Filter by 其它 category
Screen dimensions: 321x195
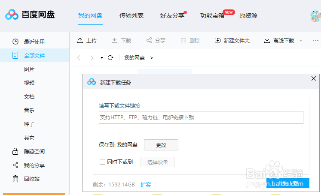29,138
